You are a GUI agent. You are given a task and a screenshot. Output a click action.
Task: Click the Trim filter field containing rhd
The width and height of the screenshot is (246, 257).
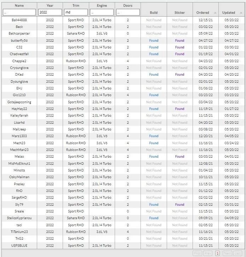pyautogui.click(x=76, y=12)
